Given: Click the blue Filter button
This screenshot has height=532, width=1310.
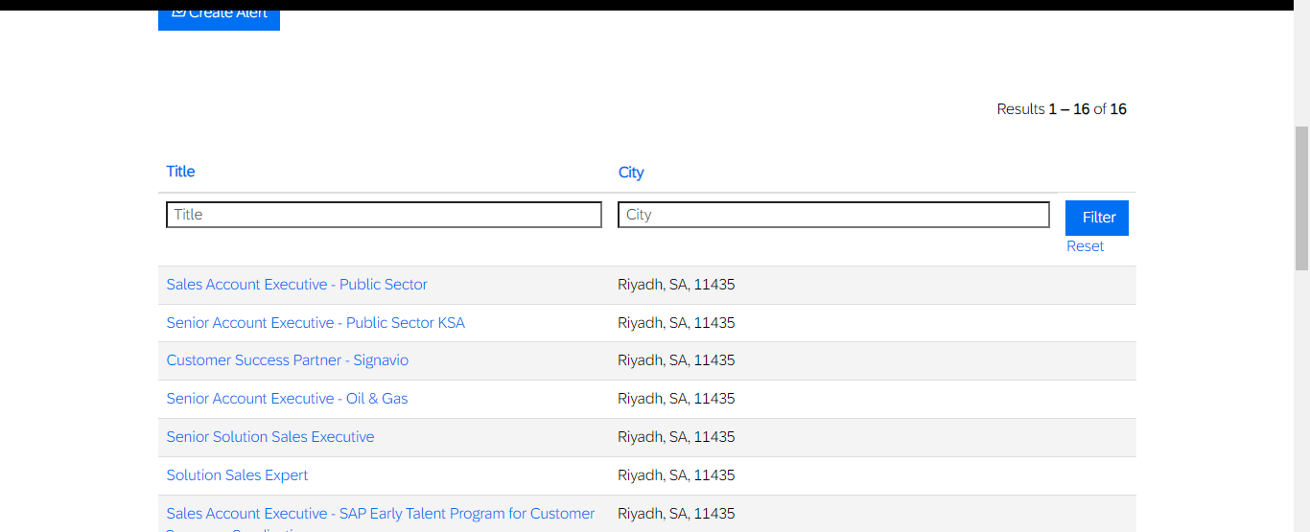Looking at the screenshot, I should pyautogui.click(x=1097, y=218).
